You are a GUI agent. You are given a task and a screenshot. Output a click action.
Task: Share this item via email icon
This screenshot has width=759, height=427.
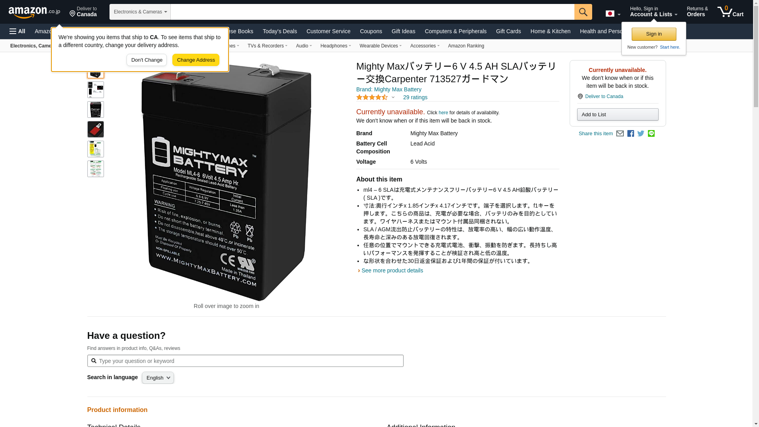tap(620, 134)
